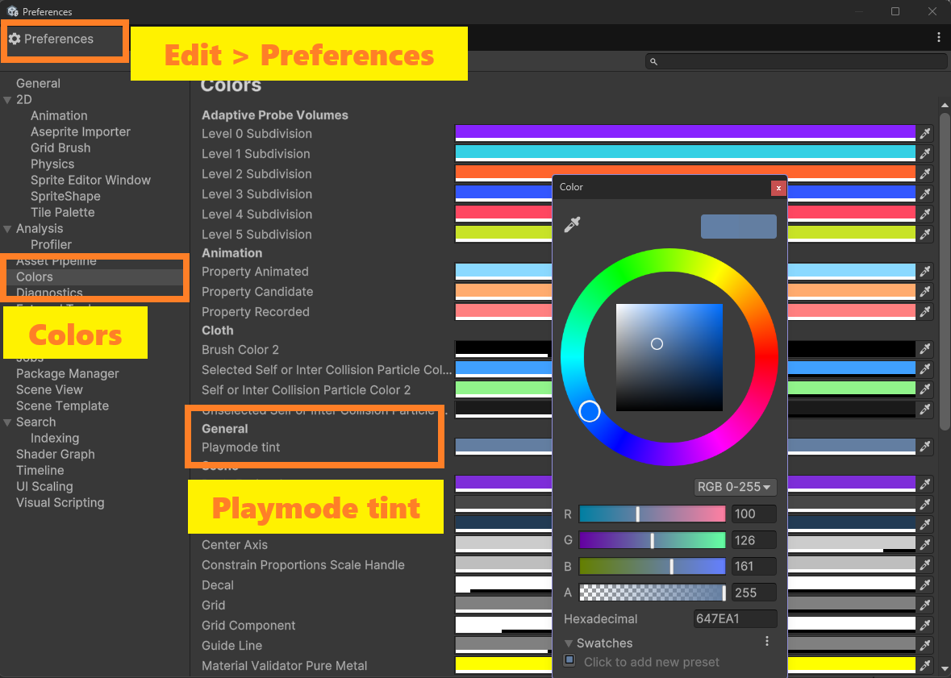The height and width of the screenshot is (678, 951).
Task: Click eyedropper for Grid Component
Action: pyautogui.click(x=925, y=626)
